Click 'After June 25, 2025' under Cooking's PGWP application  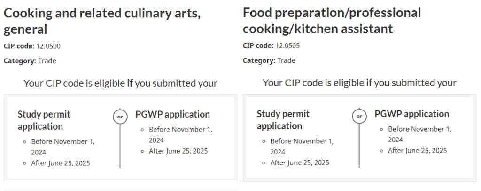point(178,151)
